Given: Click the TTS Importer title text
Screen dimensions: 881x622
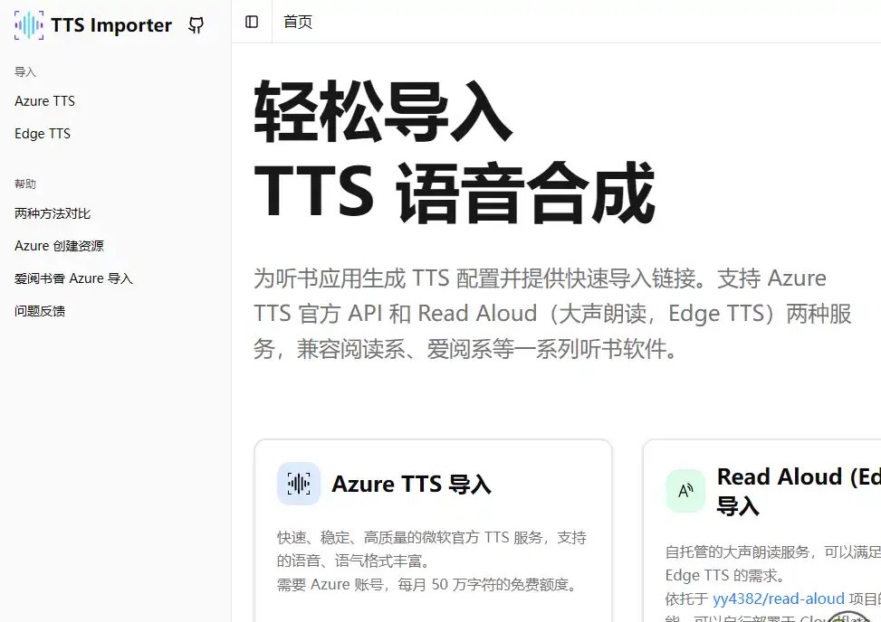Looking at the screenshot, I should coord(111,24).
